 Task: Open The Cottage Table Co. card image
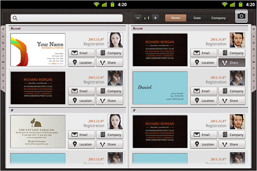click(38, 132)
